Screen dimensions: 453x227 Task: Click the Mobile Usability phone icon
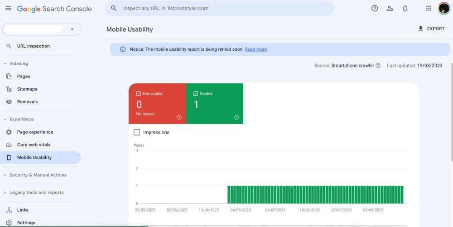(x=9, y=157)
